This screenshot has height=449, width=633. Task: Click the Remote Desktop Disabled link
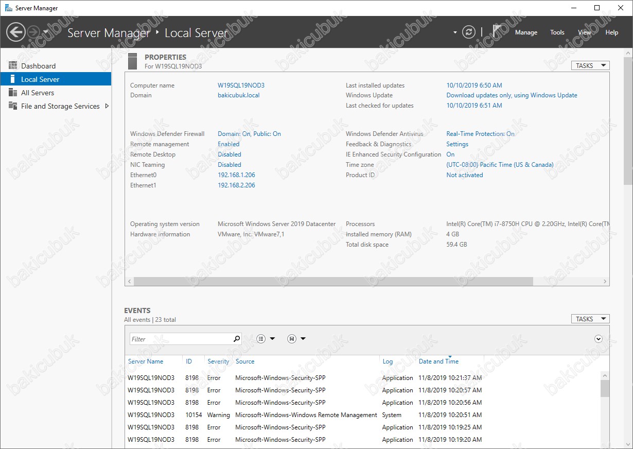(x=230, y=154)
